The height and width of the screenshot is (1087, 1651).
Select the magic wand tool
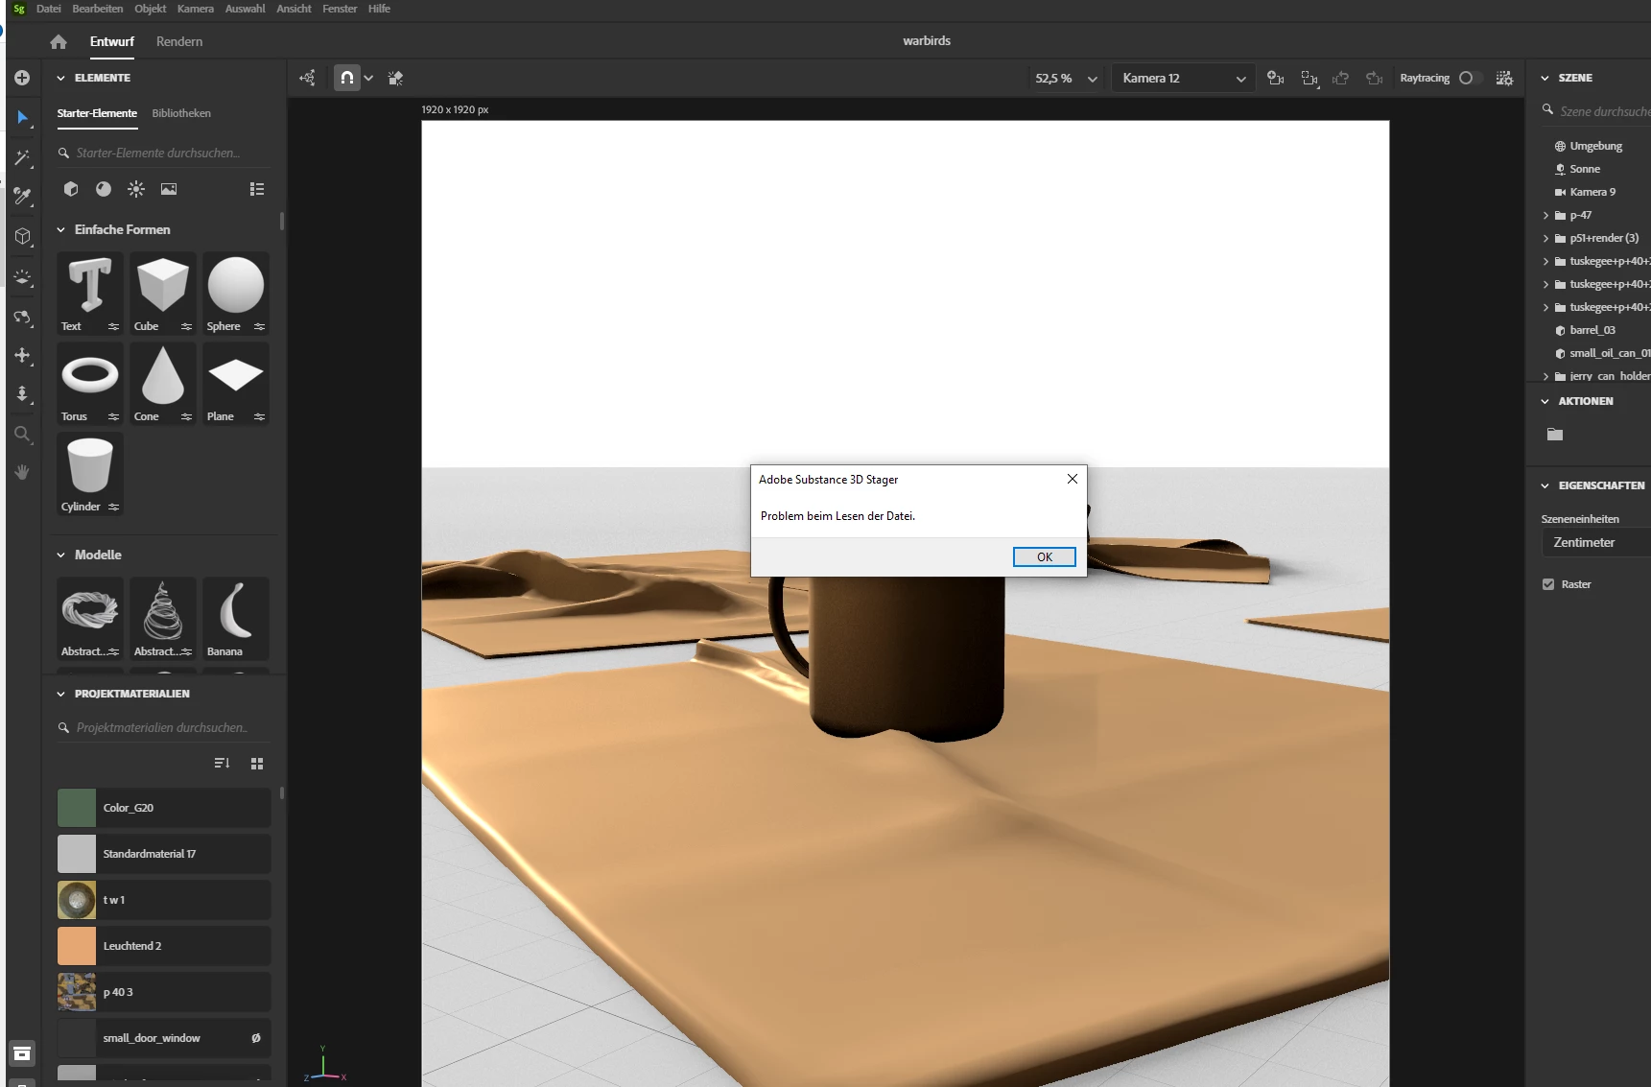point(22,157)
